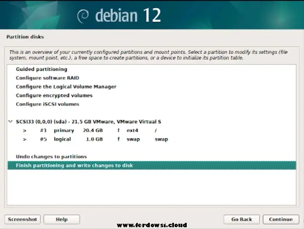Select Configure encrypted volumes
The width and height of the screenshot is (304, 229).
152,95
